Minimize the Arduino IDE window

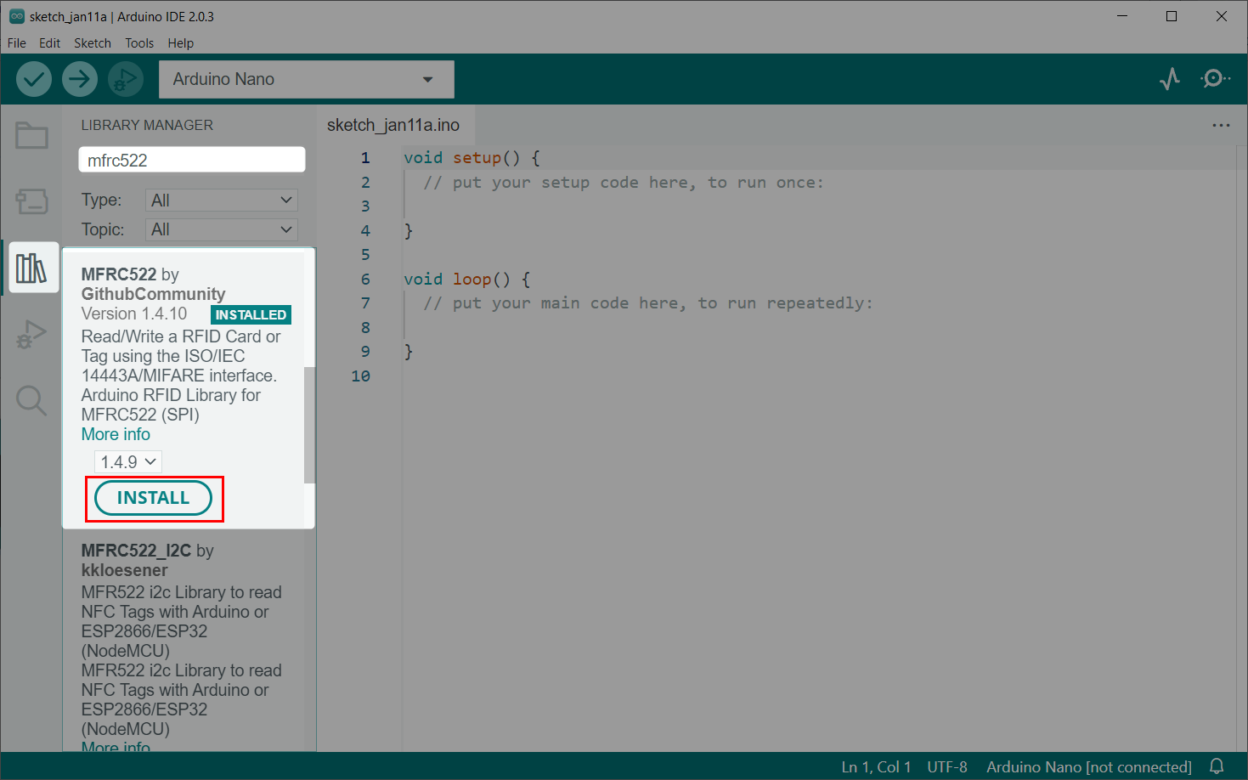[x=1122, y=16]
